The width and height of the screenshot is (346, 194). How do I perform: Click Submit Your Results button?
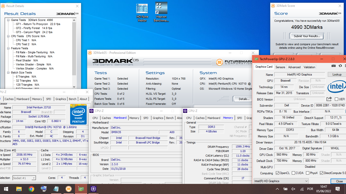307,36
